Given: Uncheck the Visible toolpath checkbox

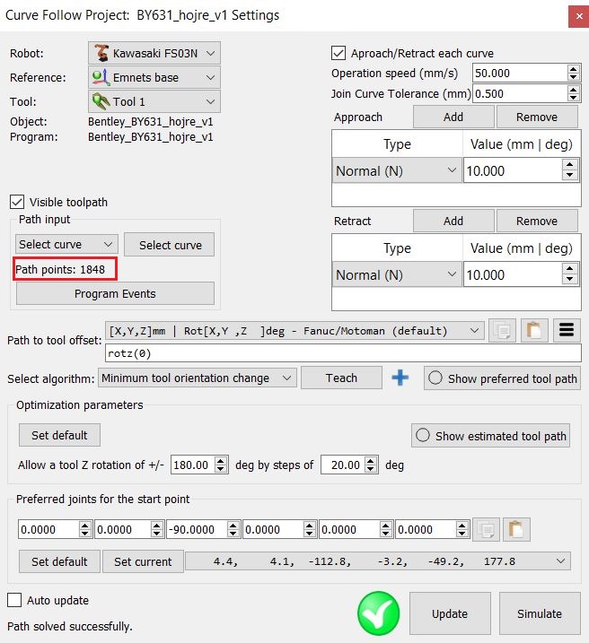Looking at the screenshot, I should [x=17, y=202].
